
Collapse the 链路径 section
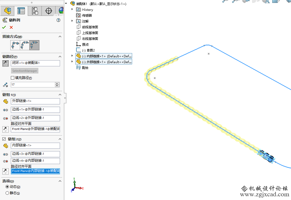pos(60,57)
